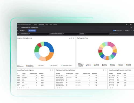
Task: Click Hosts Generating S0 (possible scan) Traffic title
Action: tap(120, 70)
